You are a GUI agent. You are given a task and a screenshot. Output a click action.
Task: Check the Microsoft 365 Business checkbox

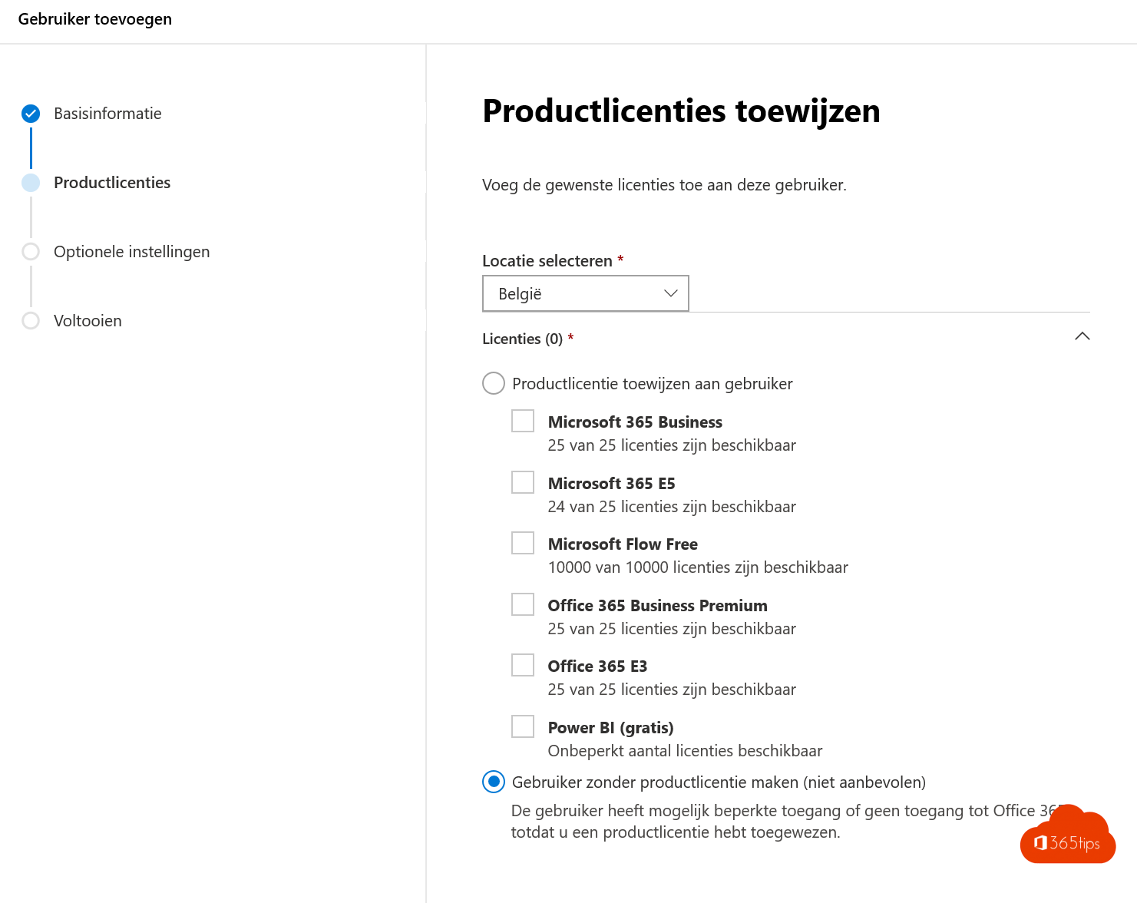point(523,421)
